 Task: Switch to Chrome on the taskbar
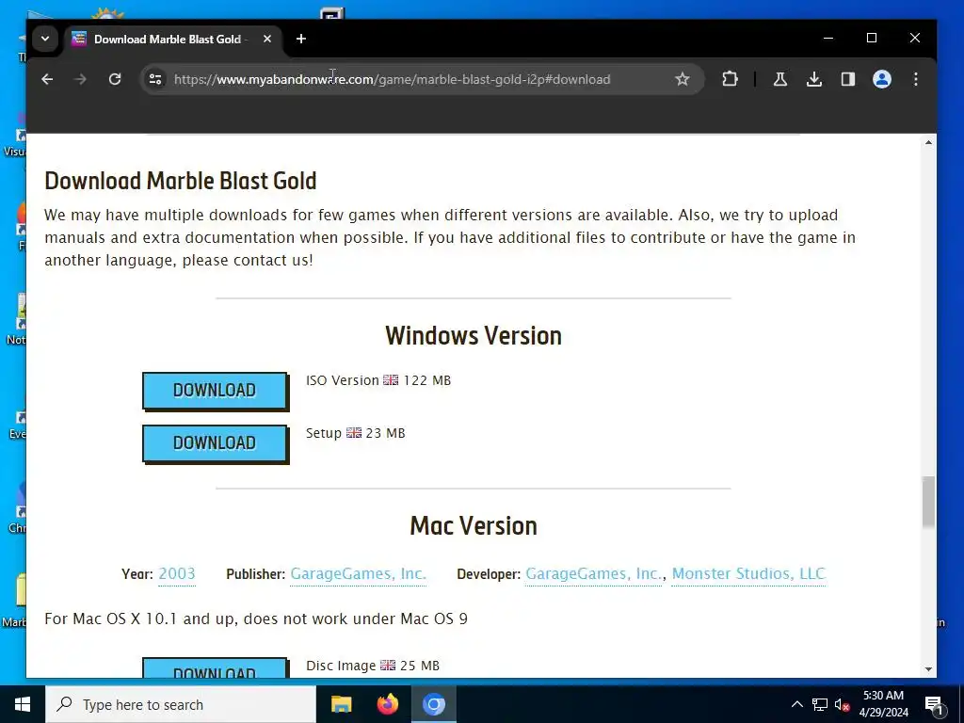[x=433, y=704]
